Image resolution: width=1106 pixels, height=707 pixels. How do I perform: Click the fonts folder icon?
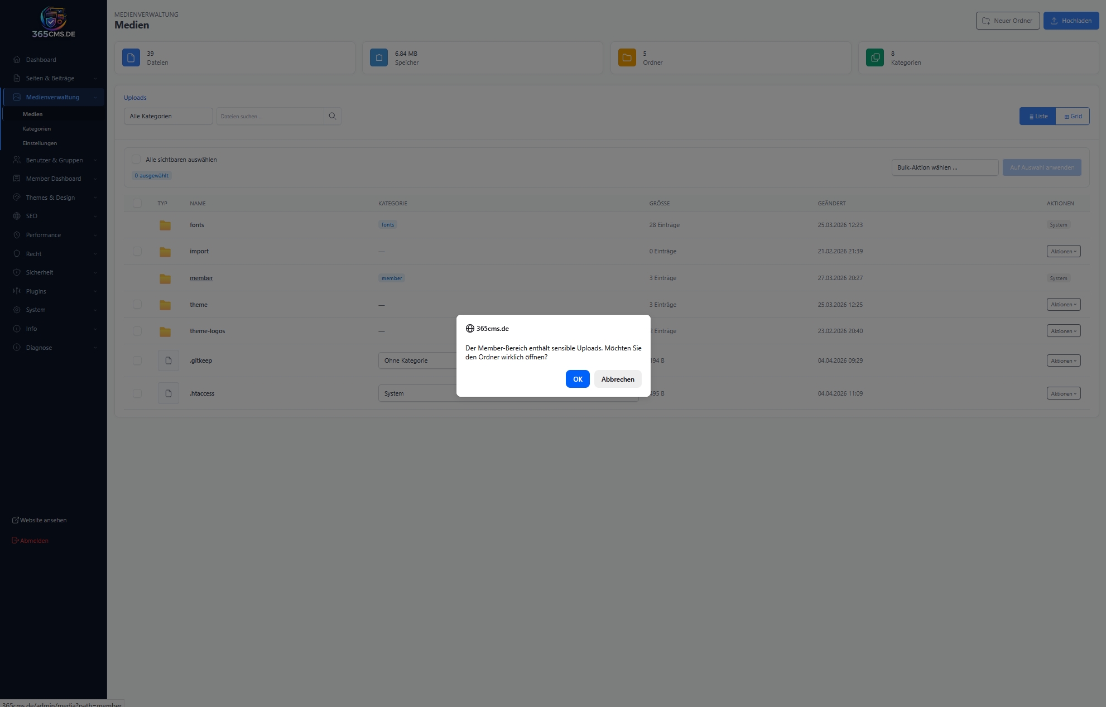[x=165, y=225]
